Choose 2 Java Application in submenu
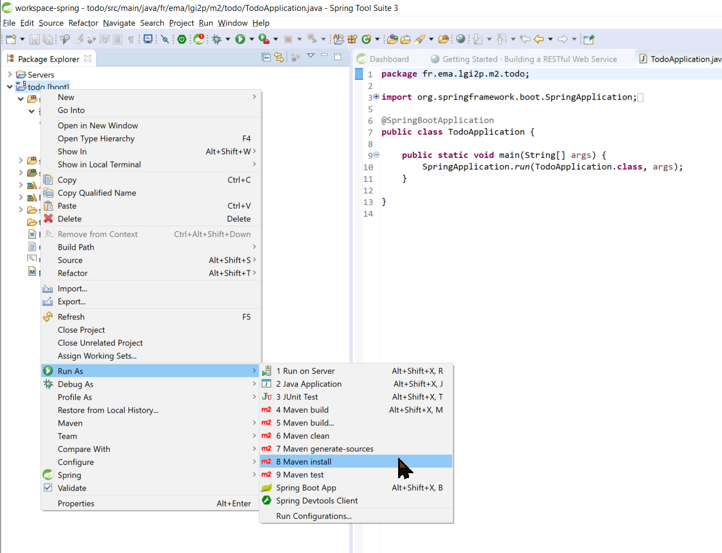Screen dimensions: 722x553 coord(356,384)
